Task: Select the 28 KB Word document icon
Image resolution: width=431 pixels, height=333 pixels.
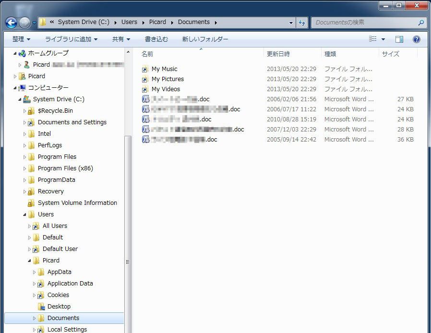Action: point(146,129)
